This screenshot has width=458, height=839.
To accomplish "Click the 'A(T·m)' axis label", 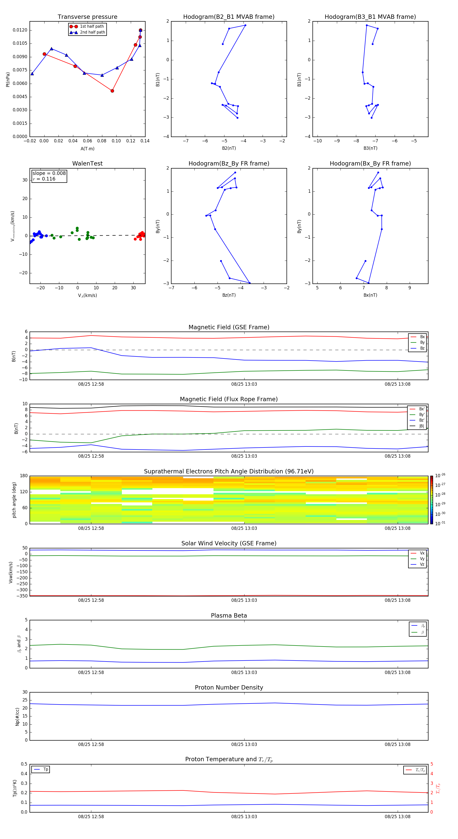I will click(x=87, y=148).
